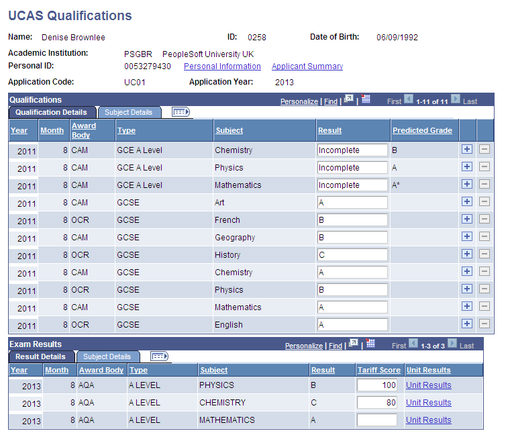This screenshot has width=510, height=435.
Task: Delete the GCSE Chemistry row
Action: pos(484,271)
